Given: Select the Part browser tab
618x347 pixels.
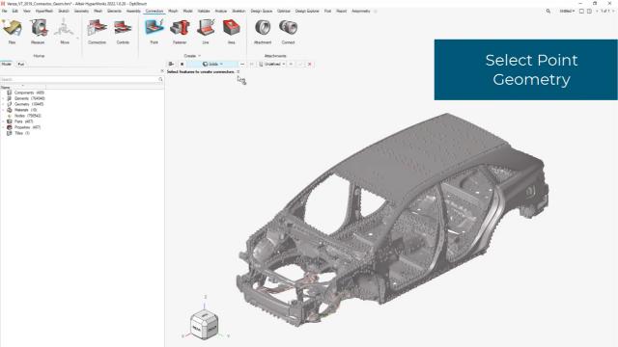Looking at the screenshot, I should pos(21,64).
